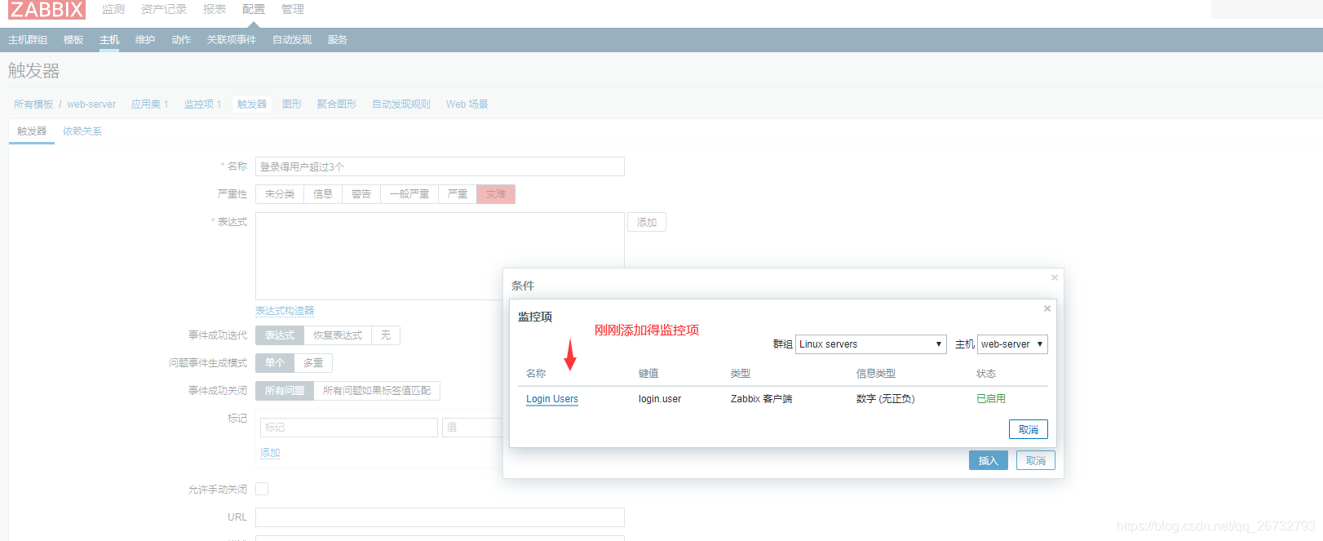Click 已启用 status text

(x=991, y=399)
